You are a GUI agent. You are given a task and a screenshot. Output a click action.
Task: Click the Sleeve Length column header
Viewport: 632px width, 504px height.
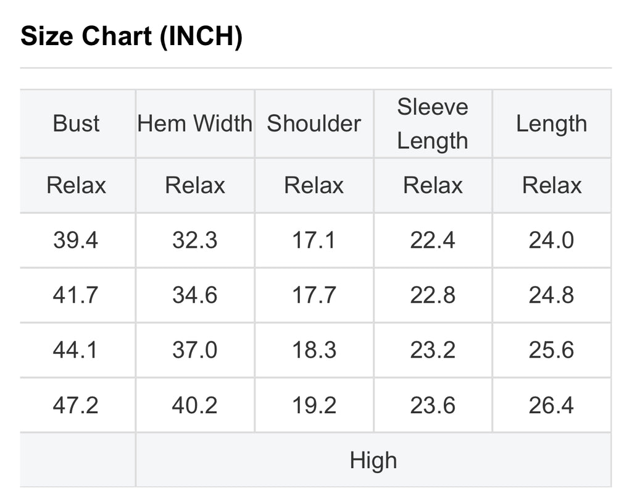(433, 124)
